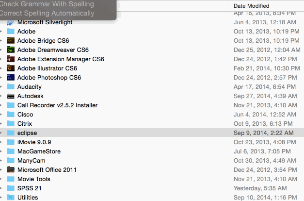This screenshot has width=304, height=201.
Task: Expand the Cisco folder disclosure triangle
Action: (1, 115)
